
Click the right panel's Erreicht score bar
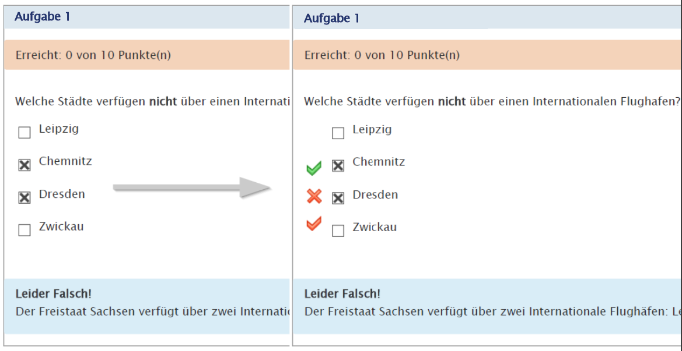pyautogui.click(x=382, y=55)
